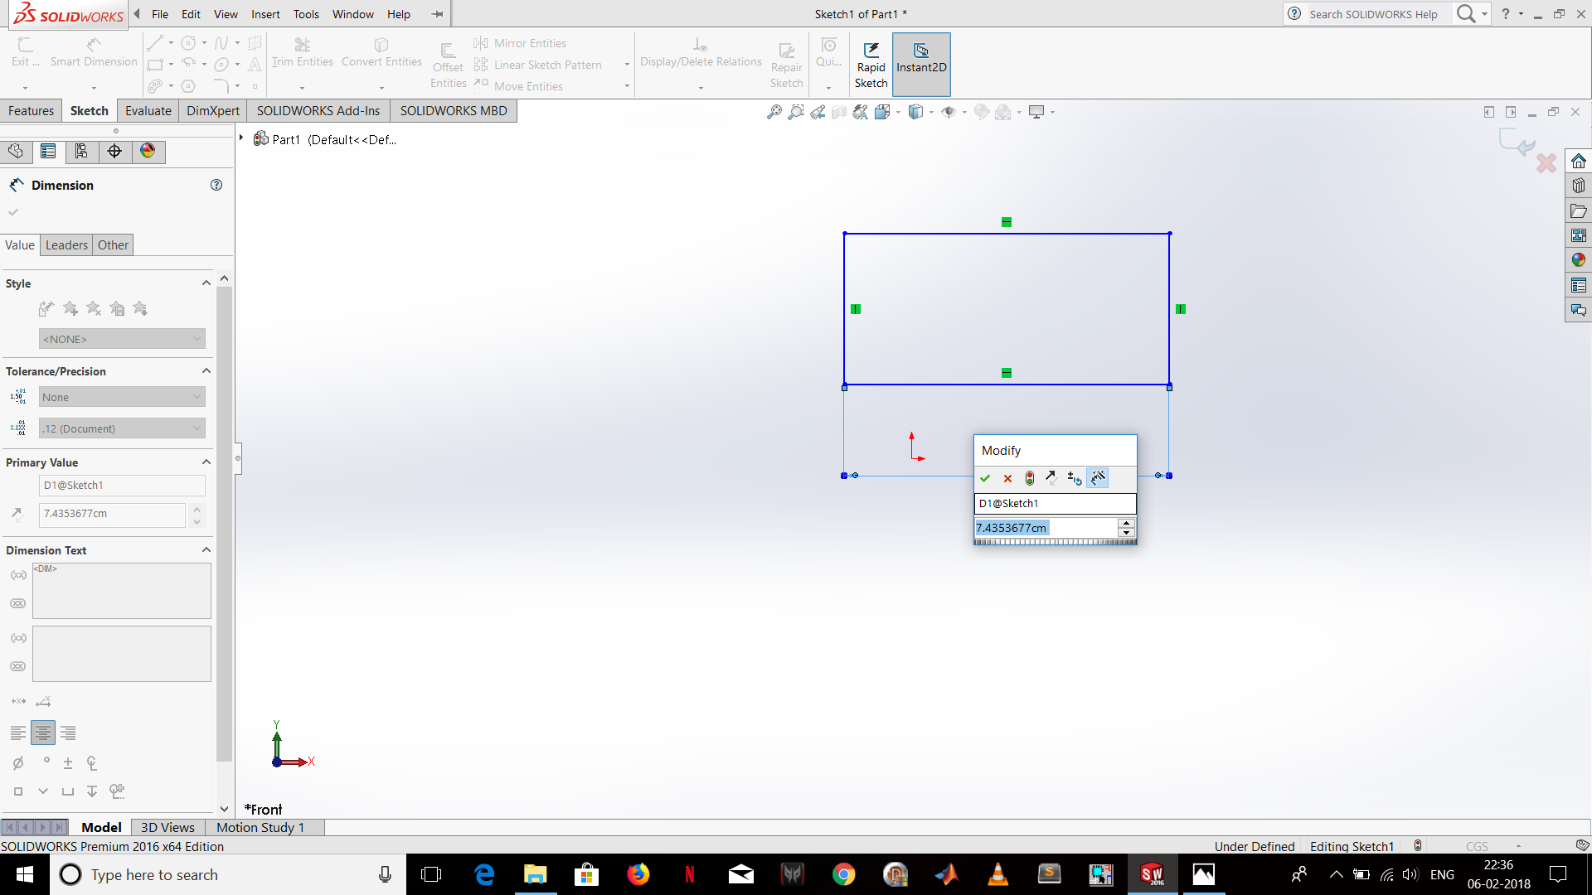Toggle the Other tab in Dimension panel
The height and width of the screenshot is (895, 1592).
tap(113, 244)
